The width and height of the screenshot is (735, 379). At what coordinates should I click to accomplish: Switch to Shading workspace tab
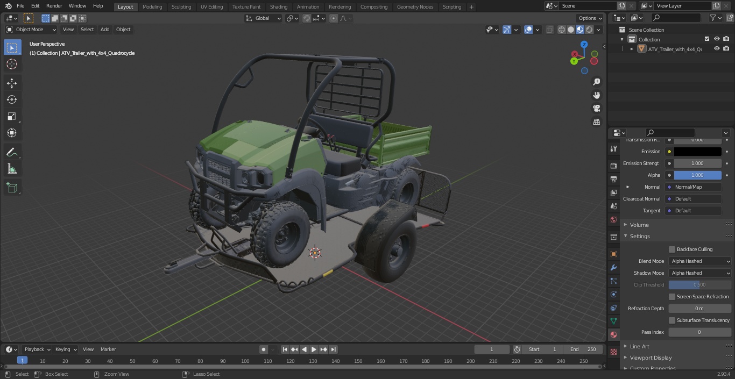pos(279,7)
